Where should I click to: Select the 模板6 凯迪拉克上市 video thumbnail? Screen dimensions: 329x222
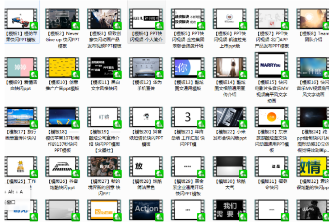point(230,19)
